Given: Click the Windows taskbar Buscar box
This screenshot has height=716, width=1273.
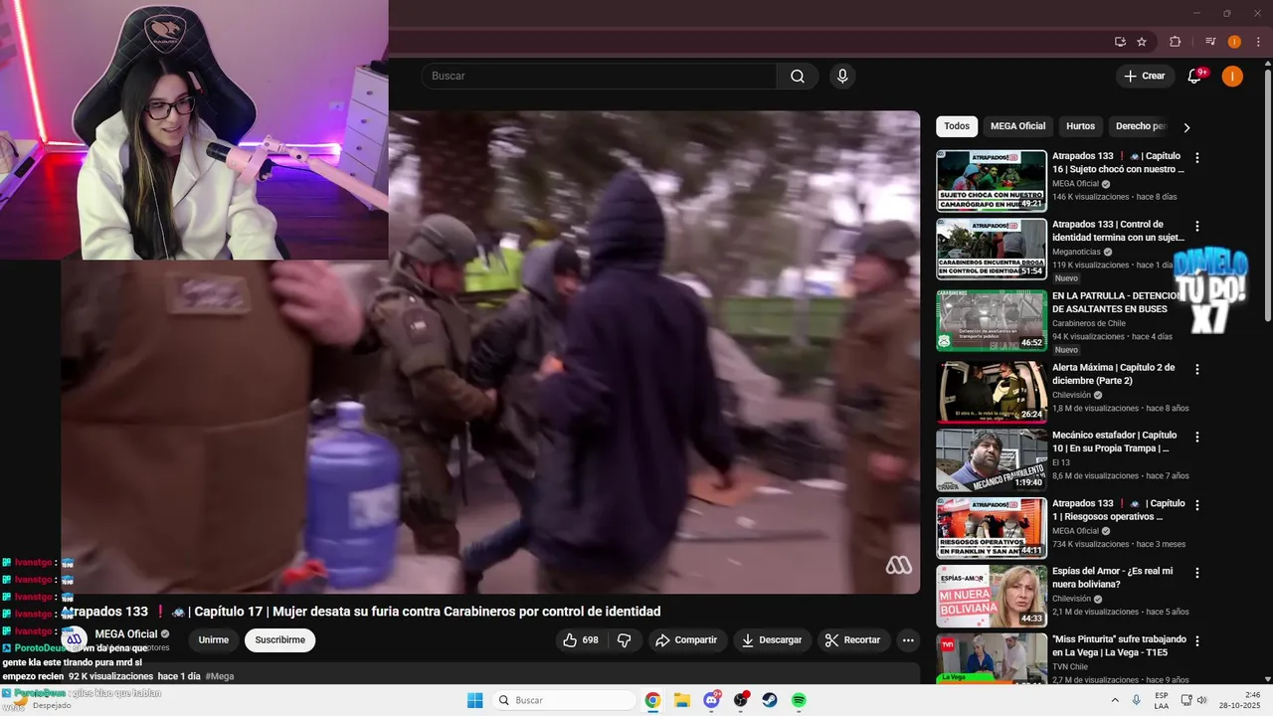Looking at the screenshot, I should (565, 700).
